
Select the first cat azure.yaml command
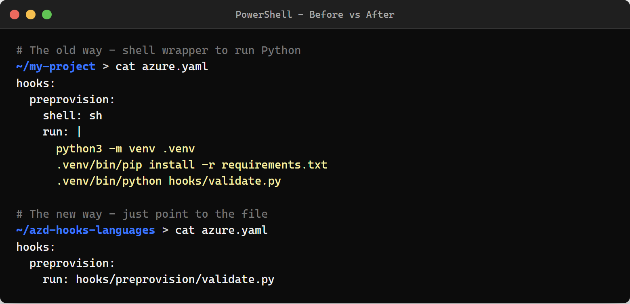pos(162,66)
